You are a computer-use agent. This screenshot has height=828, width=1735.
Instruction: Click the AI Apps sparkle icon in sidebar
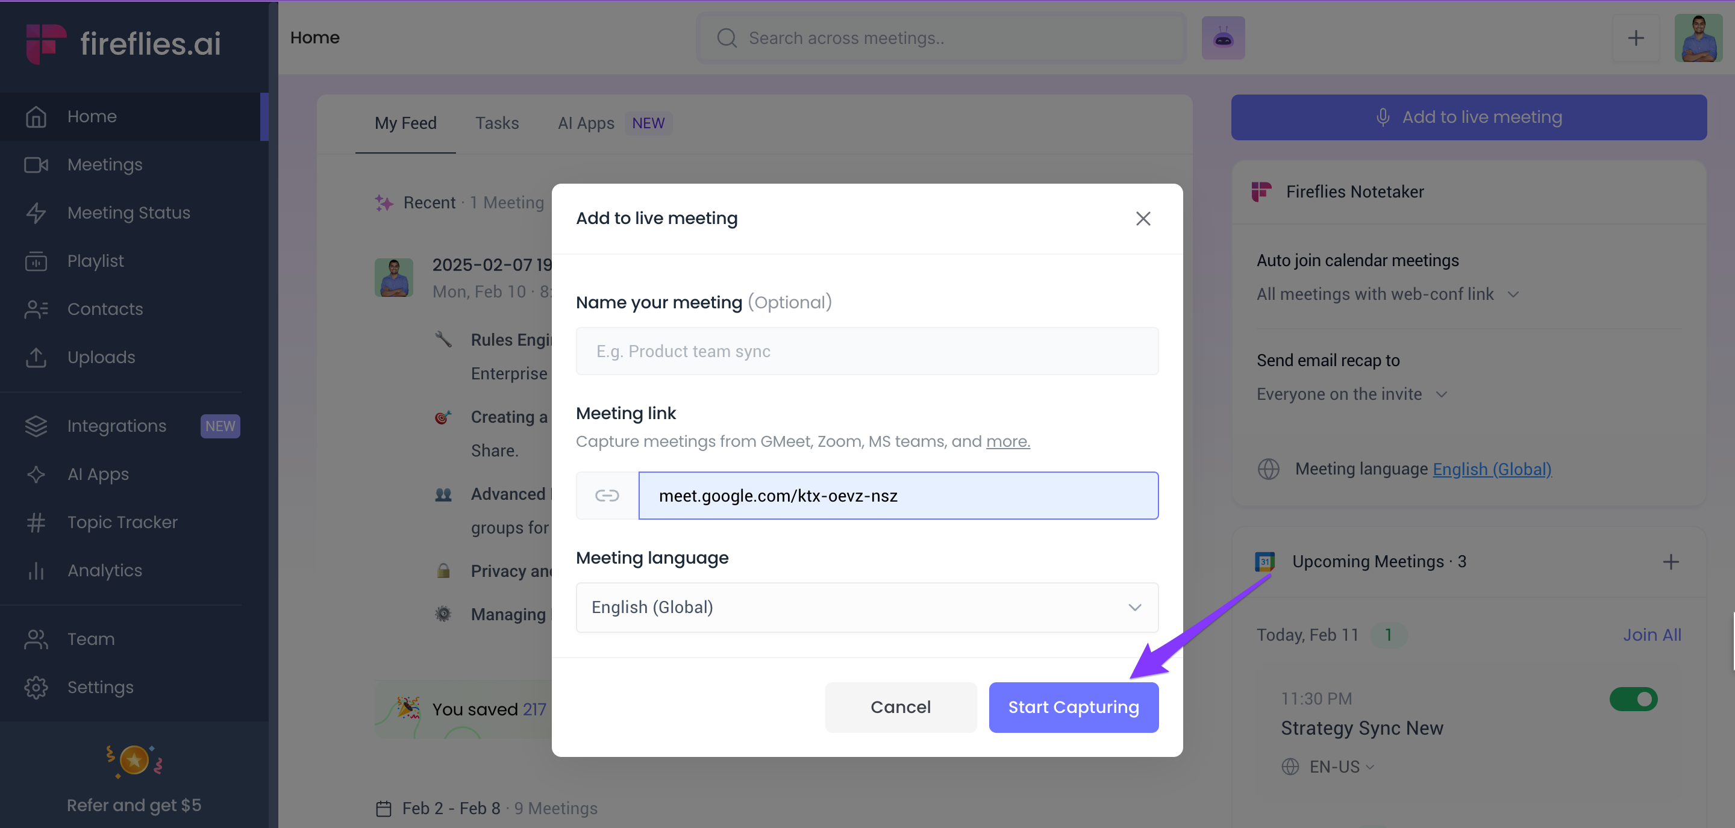point(36,475)
